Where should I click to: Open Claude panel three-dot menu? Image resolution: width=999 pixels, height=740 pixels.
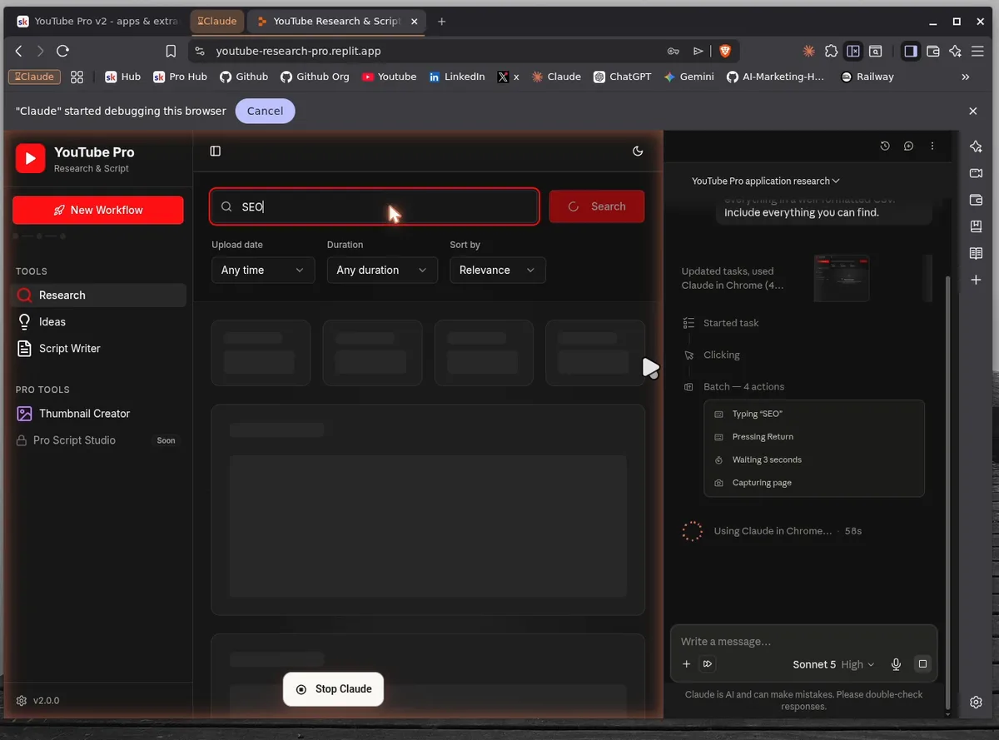pos(932,146)
